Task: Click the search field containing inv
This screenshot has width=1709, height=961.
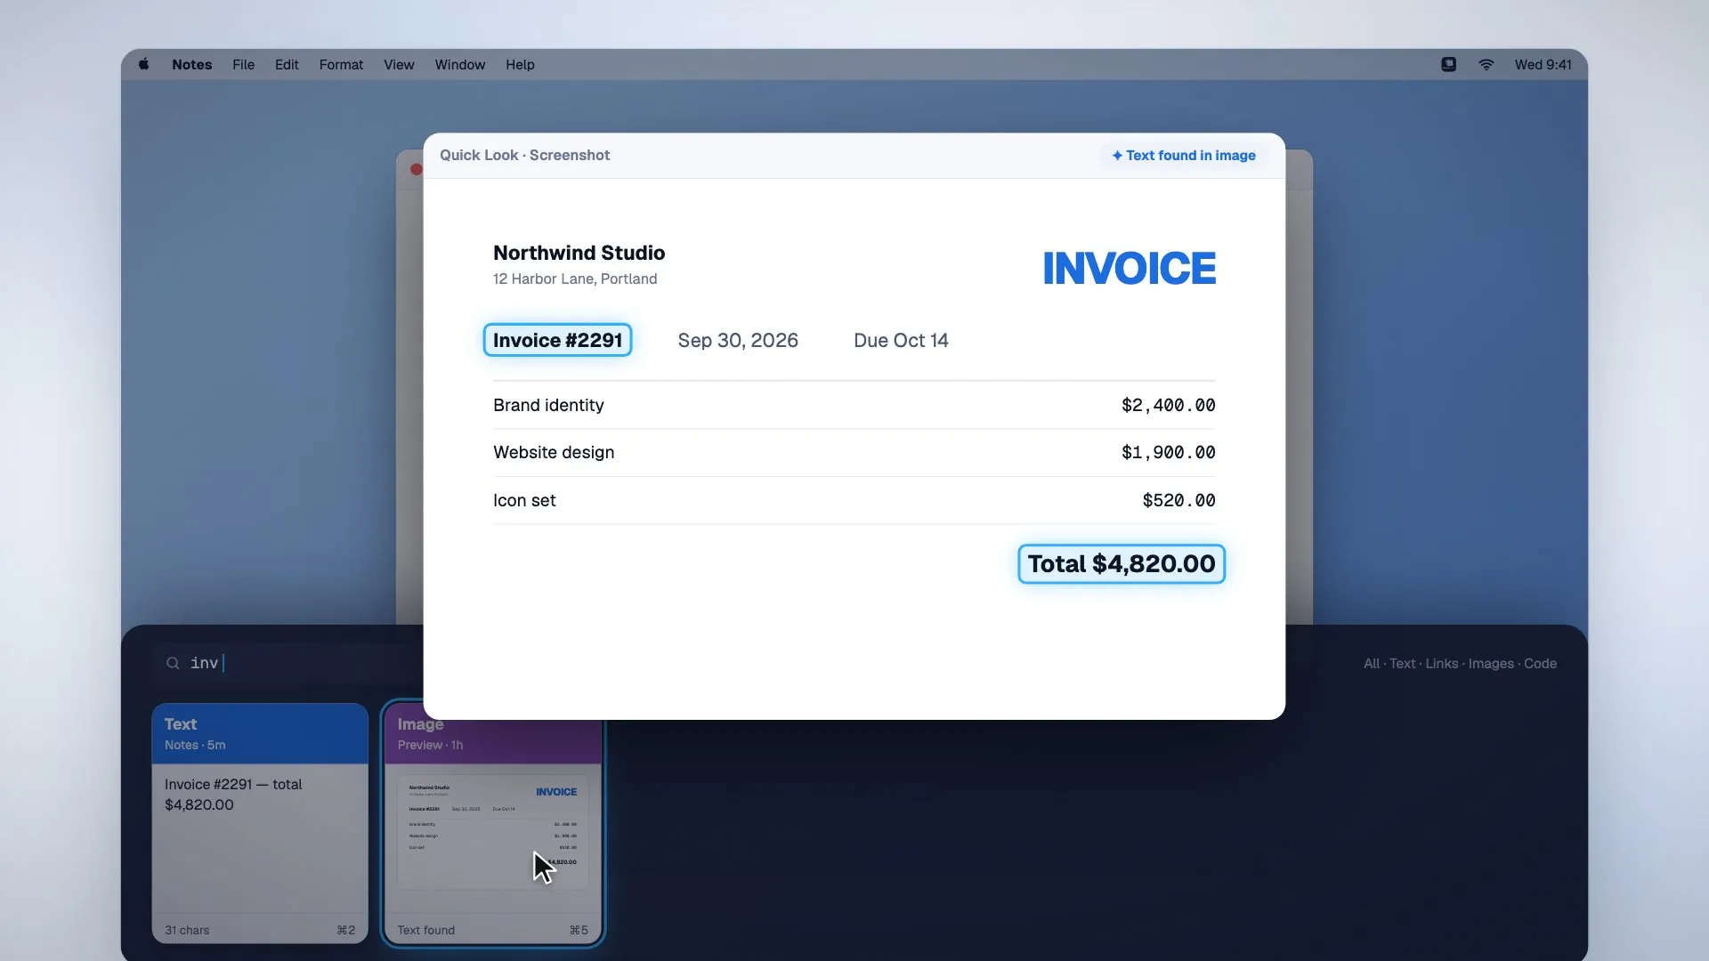Action: (x=287, y=663)
